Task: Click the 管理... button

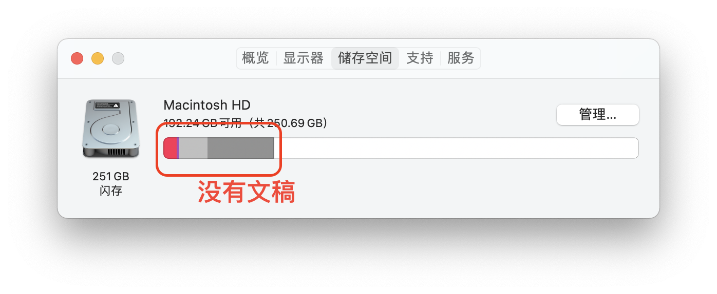Action: click(598, 115)
